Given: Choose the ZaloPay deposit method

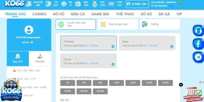Looking at the screenshot, I should 160,24.
